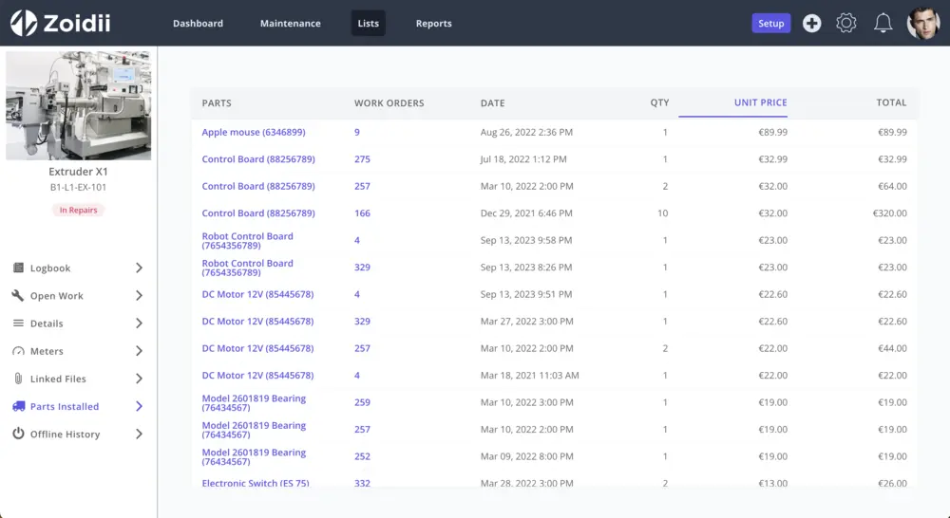The height and width of the screenshot is (518, 950).
Task: Open the Reports menu
Action: (434, 23)
